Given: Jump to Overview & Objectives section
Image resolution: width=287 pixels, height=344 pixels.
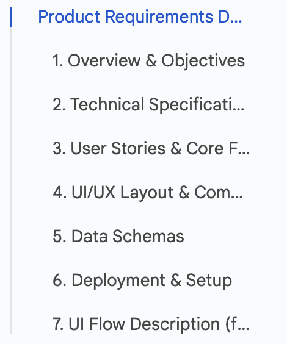Looking at the screenshot, I should (148, 61).
